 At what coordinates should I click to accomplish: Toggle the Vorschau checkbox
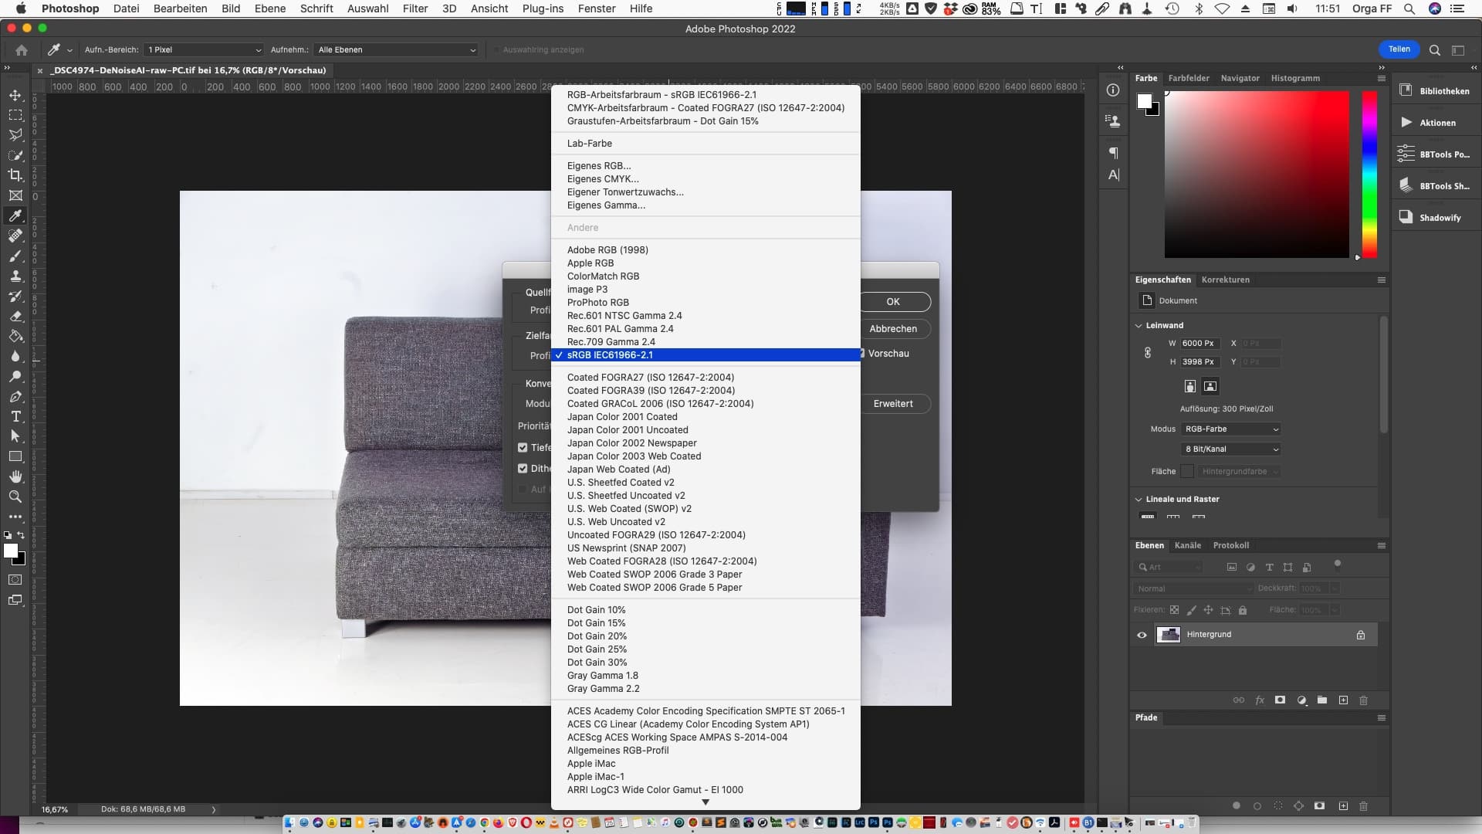[x=862, y=354]
